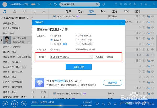Download current song from bottom bar
This screenshot has width=157, height=108.
coord(103,104)
